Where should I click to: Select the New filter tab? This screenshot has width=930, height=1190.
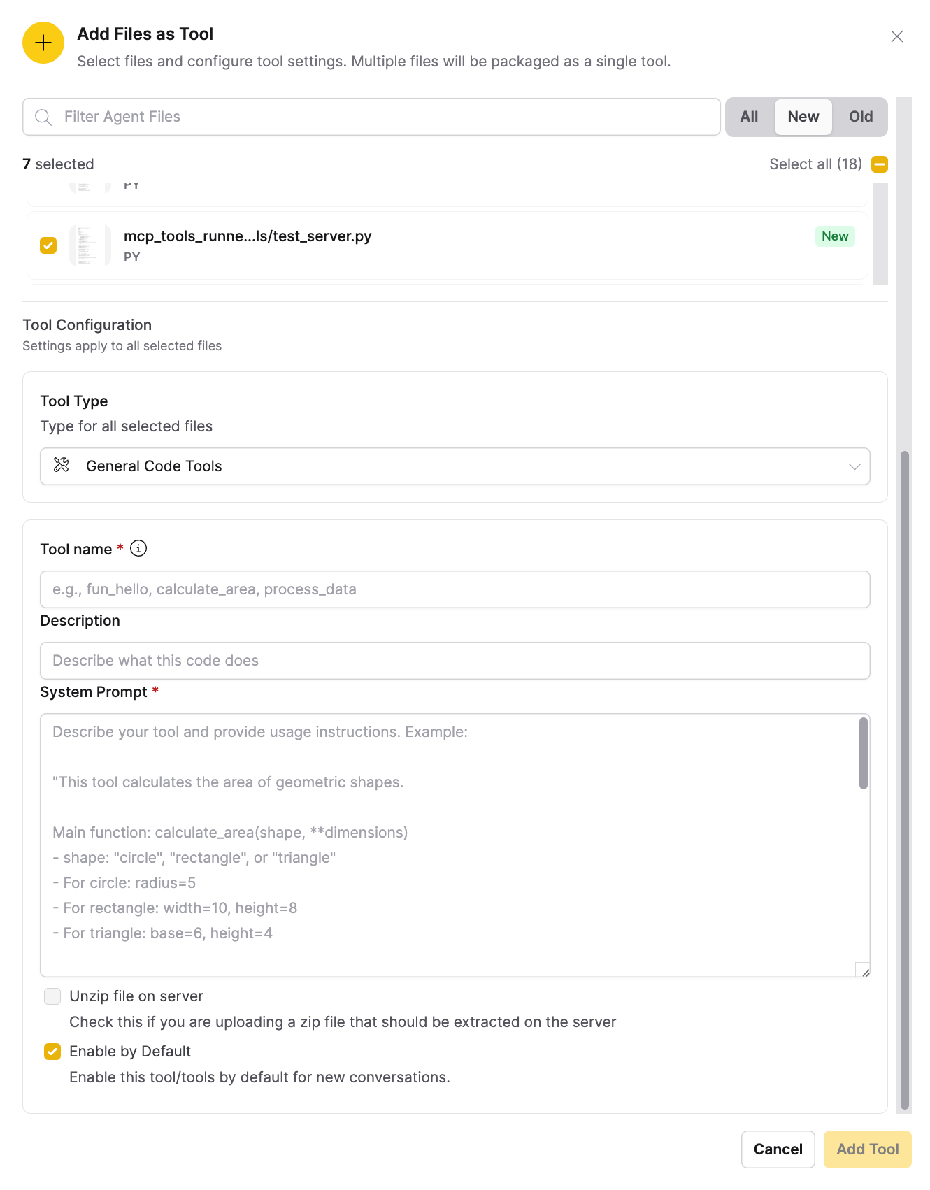(x=803, y=117)
